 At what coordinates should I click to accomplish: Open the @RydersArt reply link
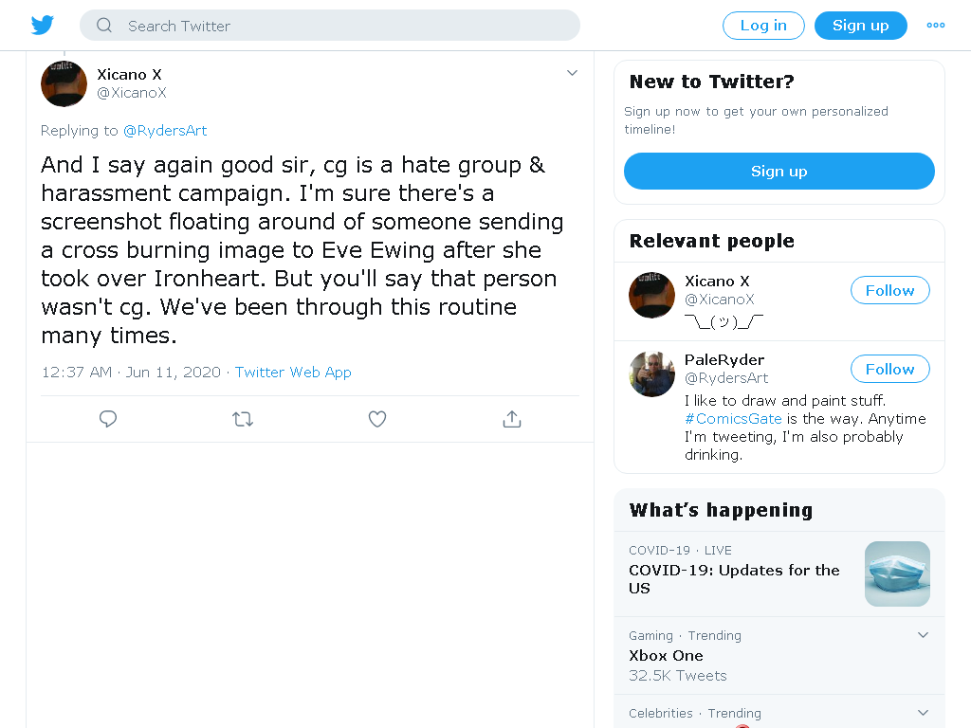(x=165, y=131)
